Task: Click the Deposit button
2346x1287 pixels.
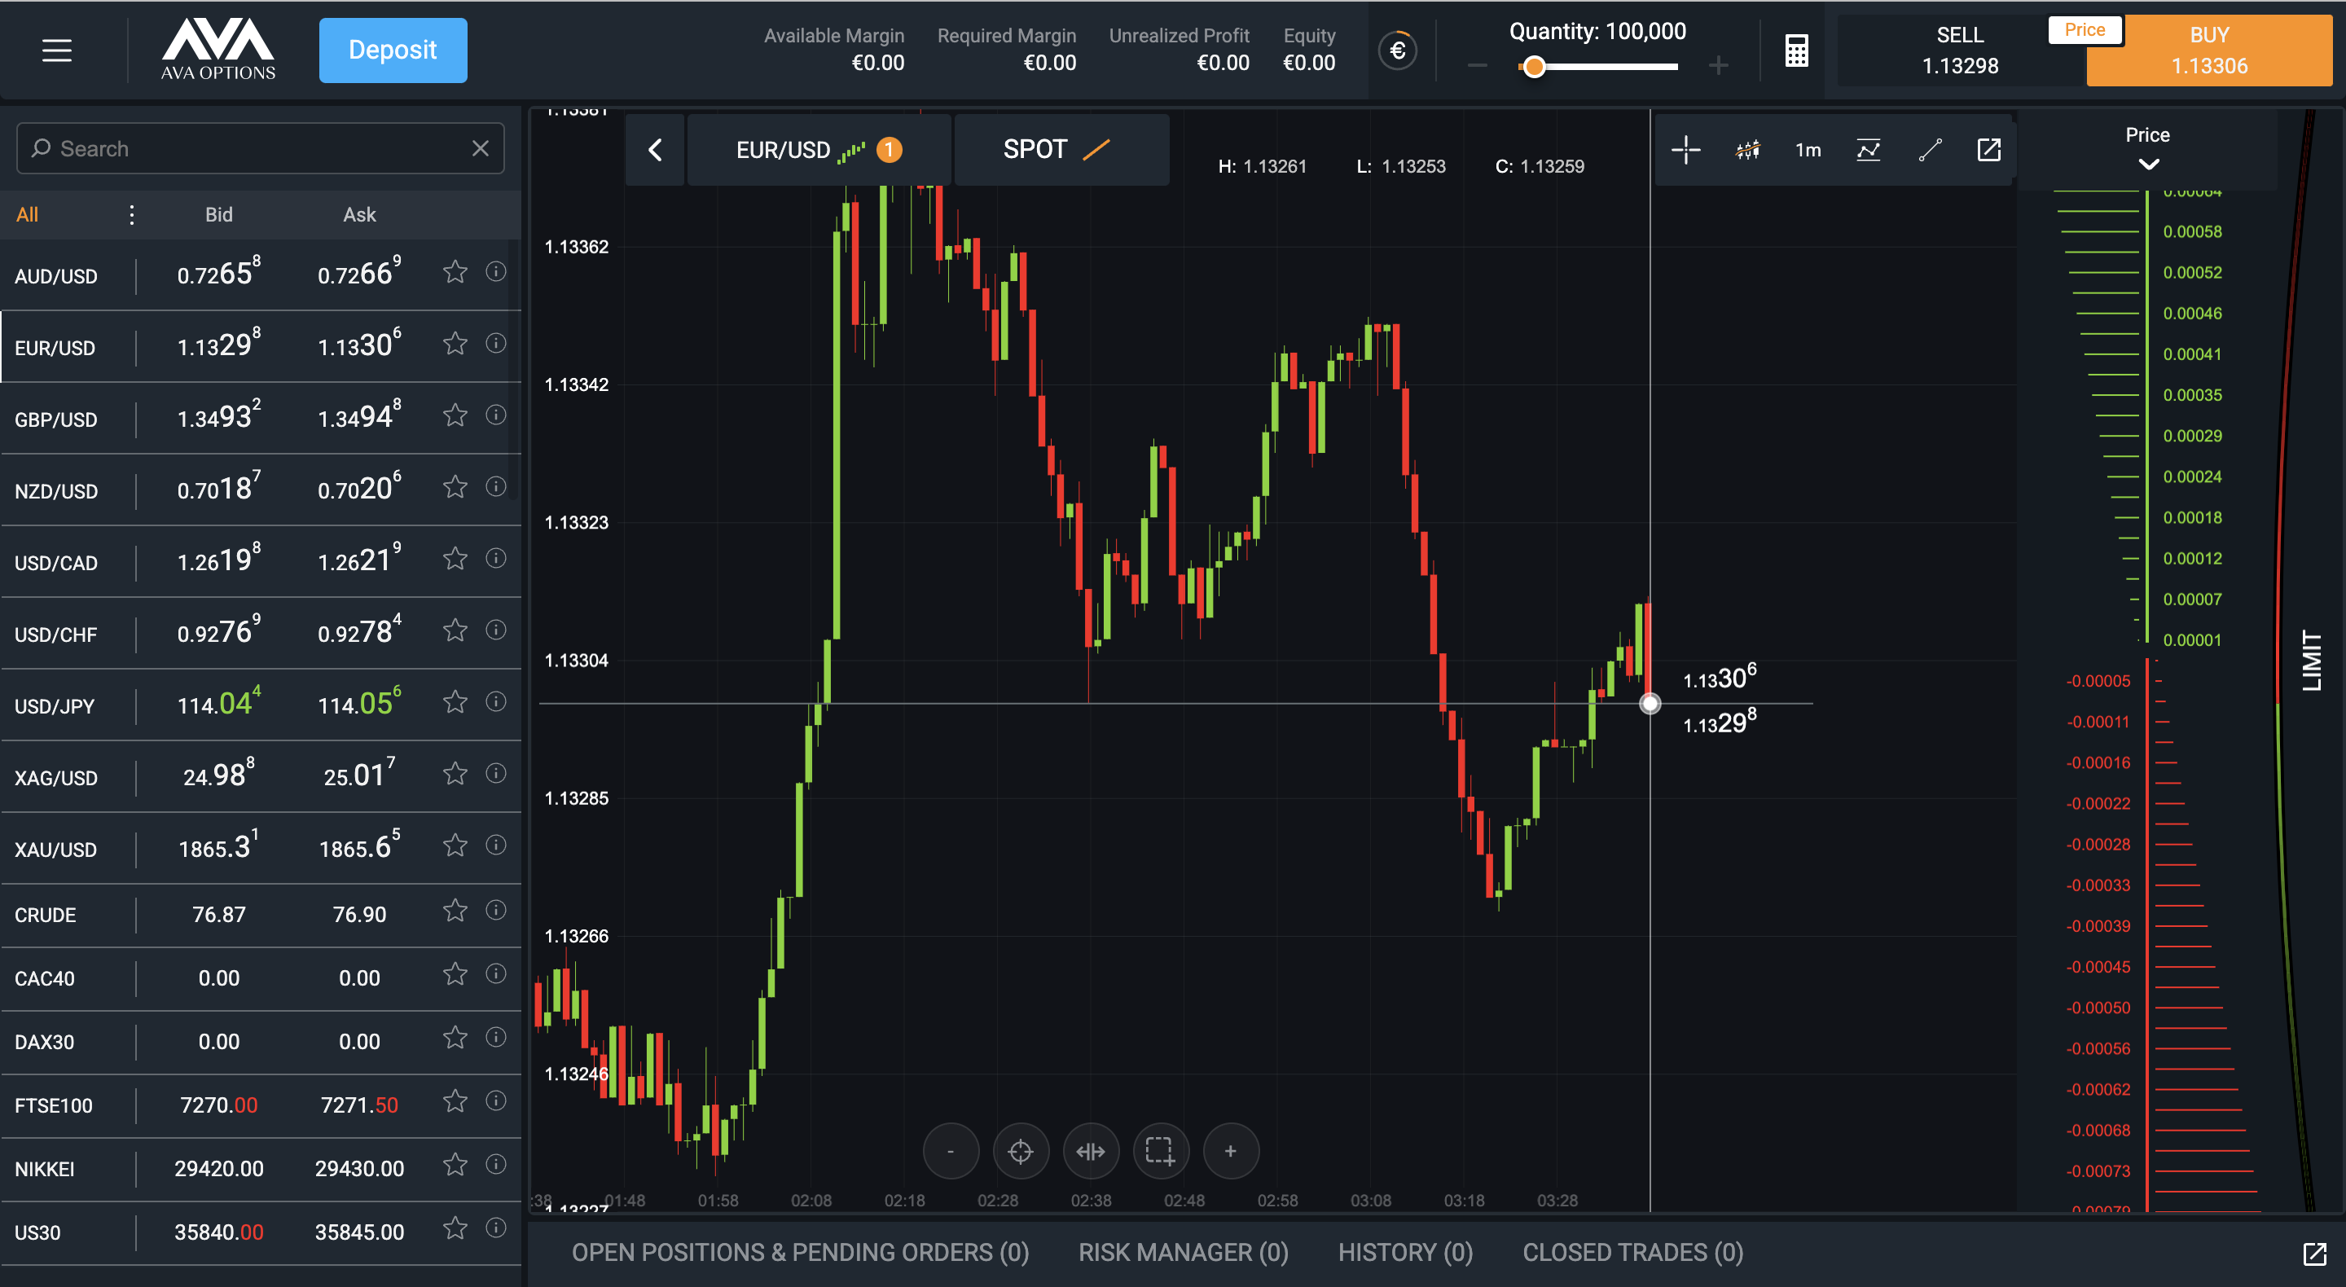Action: (x=393, y=51)
